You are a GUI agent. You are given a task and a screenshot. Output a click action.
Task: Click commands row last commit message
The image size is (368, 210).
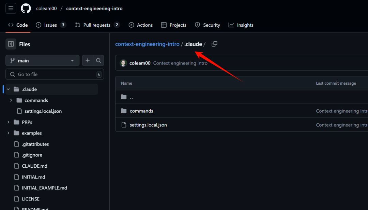[x=342, y=111]
